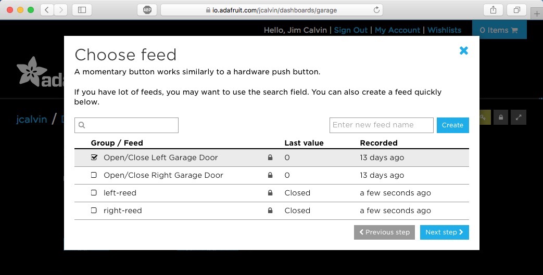The width and height of the screenshot is (543, 275).
Task: Click the Create feed button
Action: pos(452,125)
